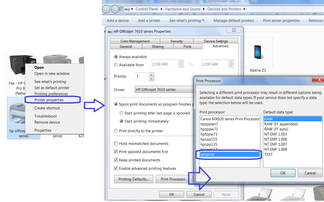Screen dimensions: 324x202
Task: Click the down arrow of the To time field
Action: click(x=231, y=66)
